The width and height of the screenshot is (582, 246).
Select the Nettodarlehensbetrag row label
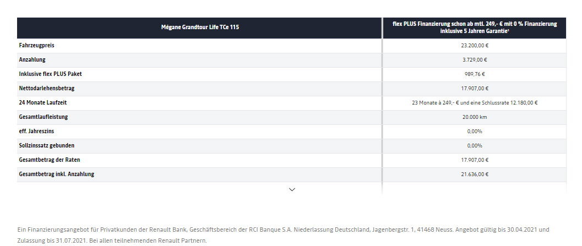pos(47,88)
